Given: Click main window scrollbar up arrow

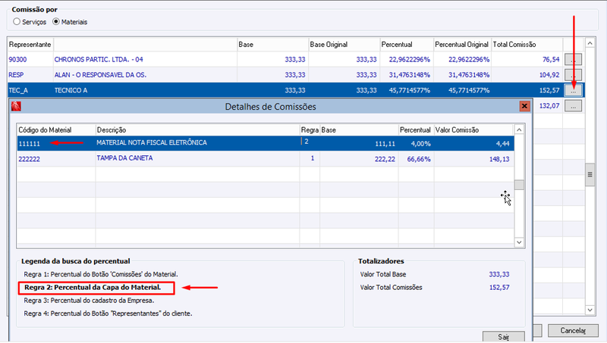Looking at the screenshot, I should click(590, 43).
